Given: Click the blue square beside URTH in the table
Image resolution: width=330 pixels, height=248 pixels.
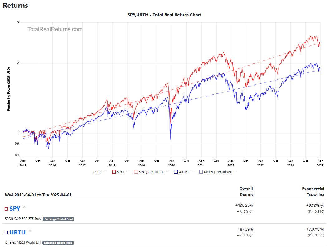Looking at the screenshot, I should pyautogui.click(x=6, y=232).
